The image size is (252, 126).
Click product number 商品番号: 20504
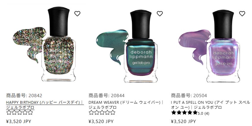click(x=189, y=95)
